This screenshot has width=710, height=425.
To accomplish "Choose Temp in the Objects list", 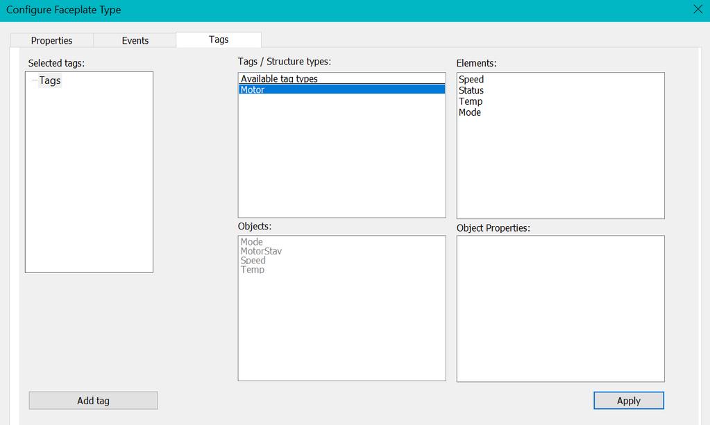I will click(252, 270).
